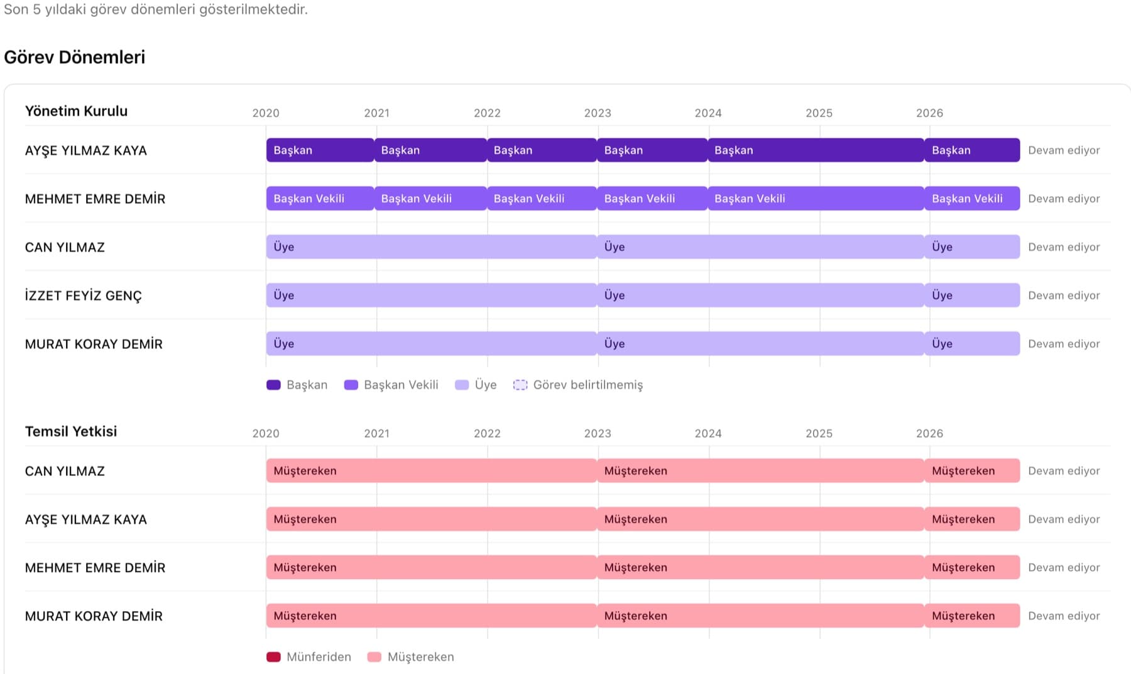Image resolution: width=1131 pixels, height=674 pixels.
Task: Select İzzet Feyiz Genç's Üye bar starting 2023
Action: [x=761, y=296]
